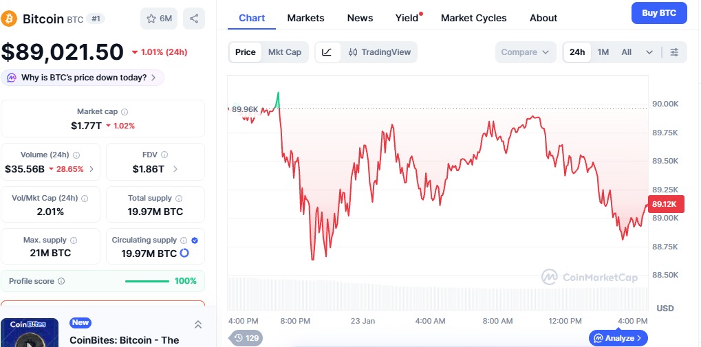Select the line chart icon
The image size is (701, 347).
point(327,52)
